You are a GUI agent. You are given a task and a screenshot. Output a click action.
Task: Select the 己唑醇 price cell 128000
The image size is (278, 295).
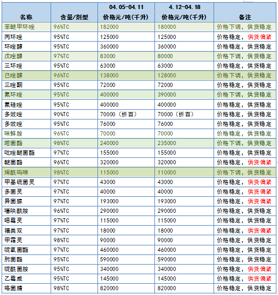click(184, 75)
